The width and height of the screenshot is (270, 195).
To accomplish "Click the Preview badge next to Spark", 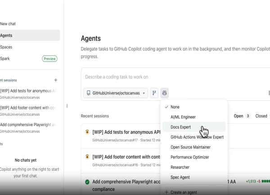I will point(49,59).
